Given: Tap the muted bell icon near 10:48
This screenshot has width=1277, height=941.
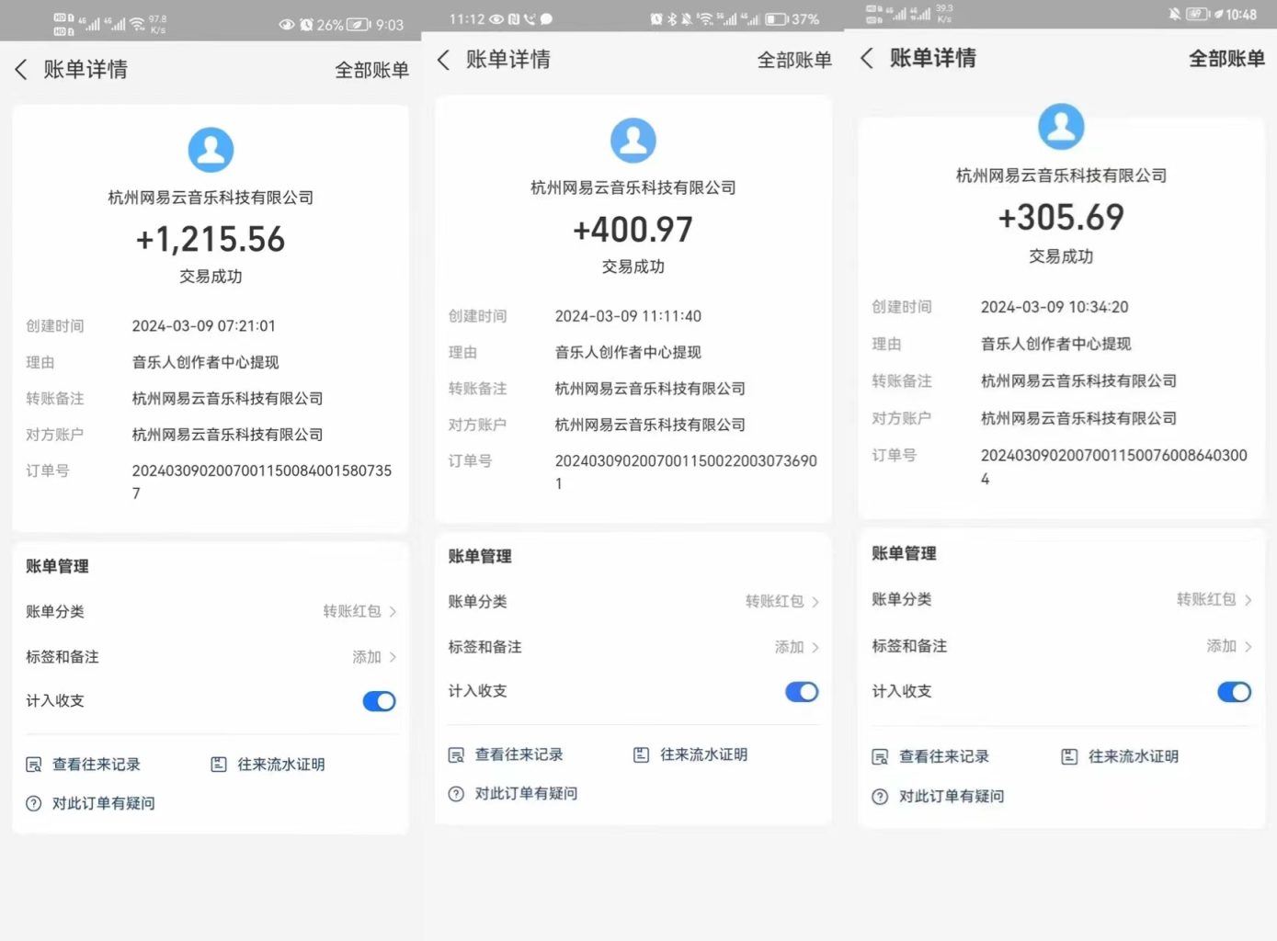Looking at the screenshot, I should [x=1174, y=14].
